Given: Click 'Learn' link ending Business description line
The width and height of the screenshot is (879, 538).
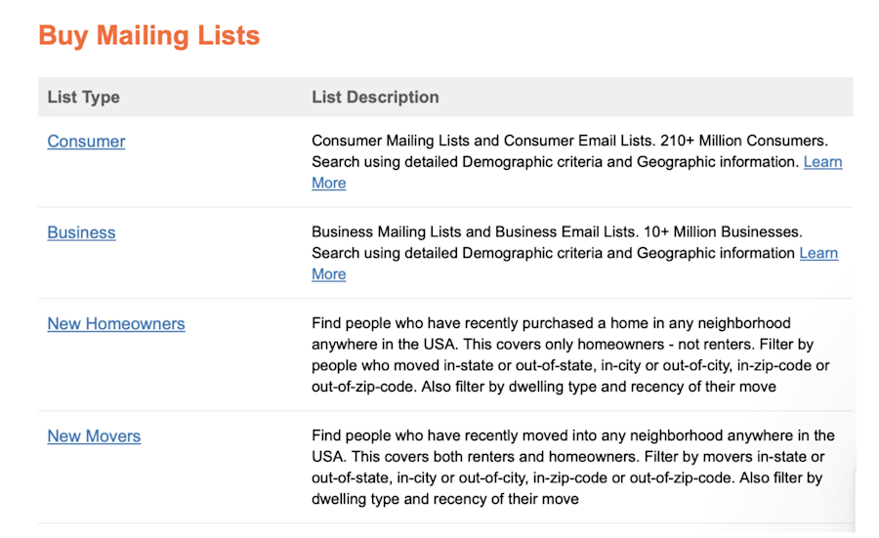Looking at the screenshot, I should coord(818,253).
